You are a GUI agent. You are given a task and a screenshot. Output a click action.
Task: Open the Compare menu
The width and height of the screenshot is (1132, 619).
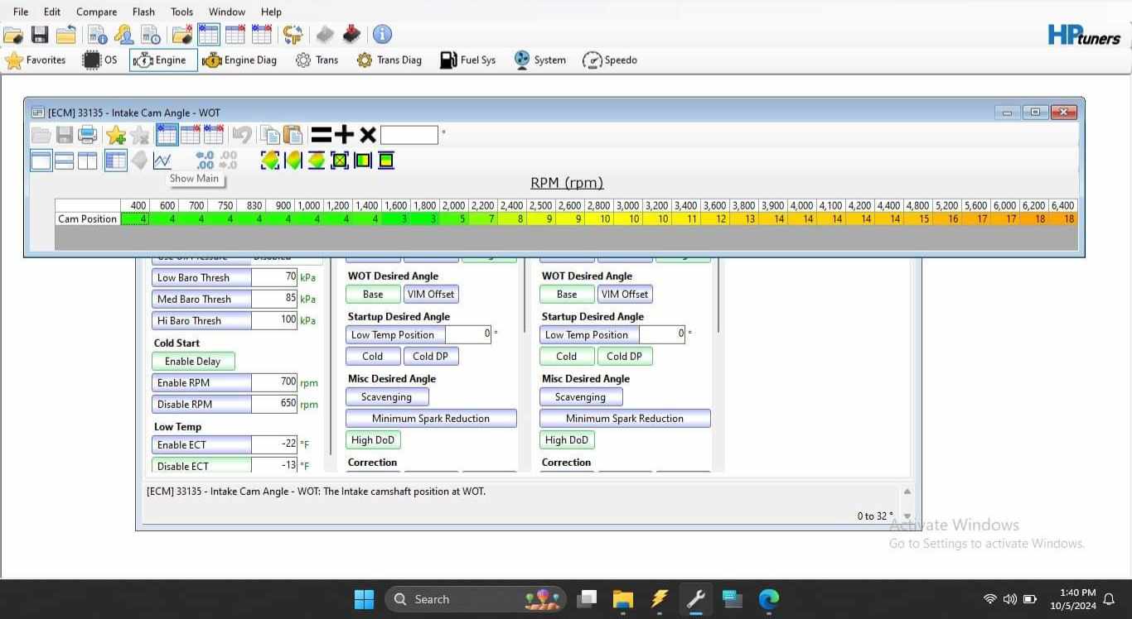[x=96, y=12]
